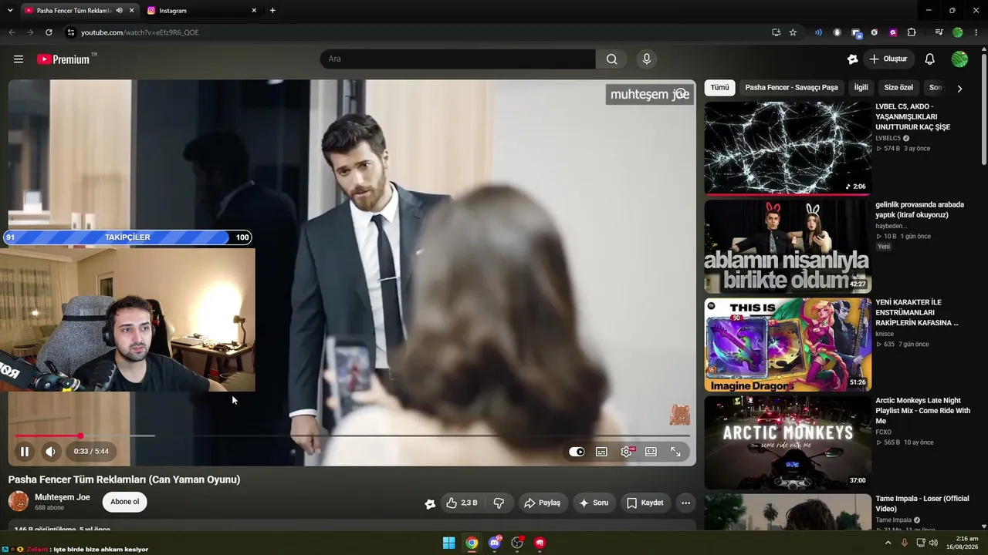
Task: Click the Soru ask button
Action: 594,503
